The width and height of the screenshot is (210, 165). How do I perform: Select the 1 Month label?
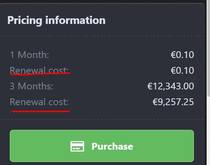click(x=30, y=55)
